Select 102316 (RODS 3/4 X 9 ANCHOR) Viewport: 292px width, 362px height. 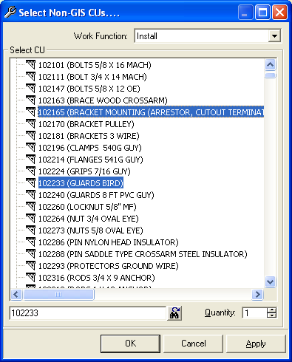click(97, 278)
